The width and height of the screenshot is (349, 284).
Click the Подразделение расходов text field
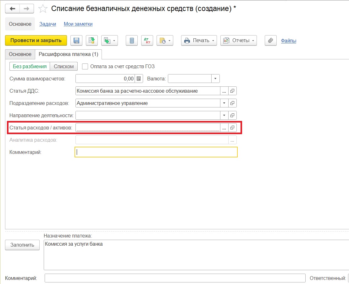[x=148, y=103]
